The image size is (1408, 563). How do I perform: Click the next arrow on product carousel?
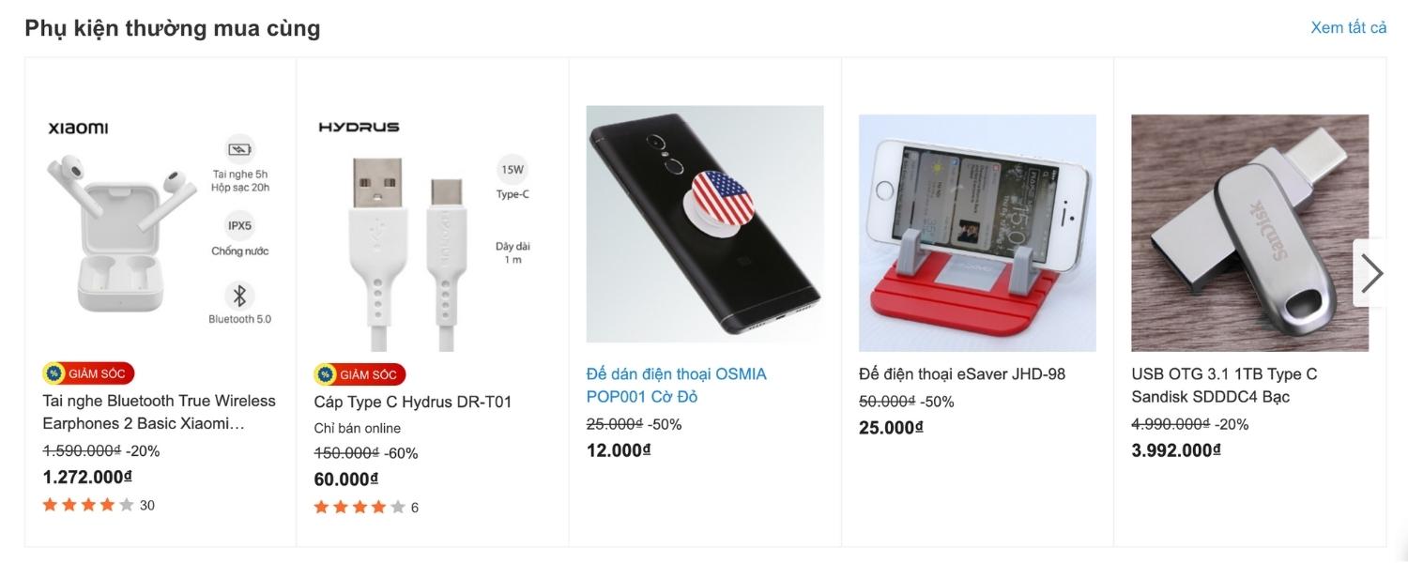tap(1371, 273)
